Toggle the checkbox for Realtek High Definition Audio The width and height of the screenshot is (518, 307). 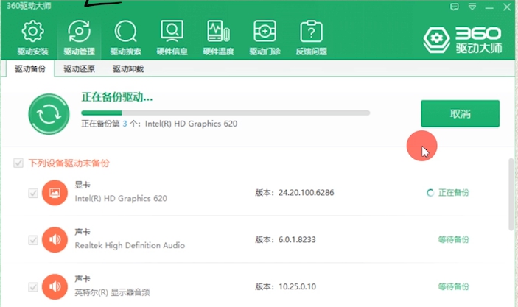pos(33,240)
